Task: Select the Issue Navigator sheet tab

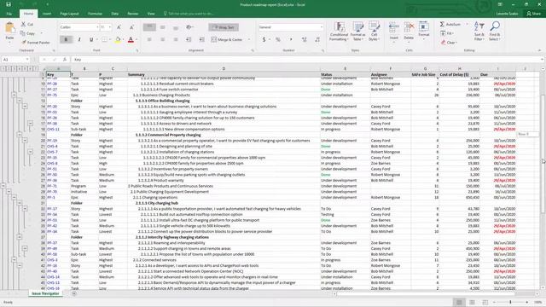Action: point(45,293)
